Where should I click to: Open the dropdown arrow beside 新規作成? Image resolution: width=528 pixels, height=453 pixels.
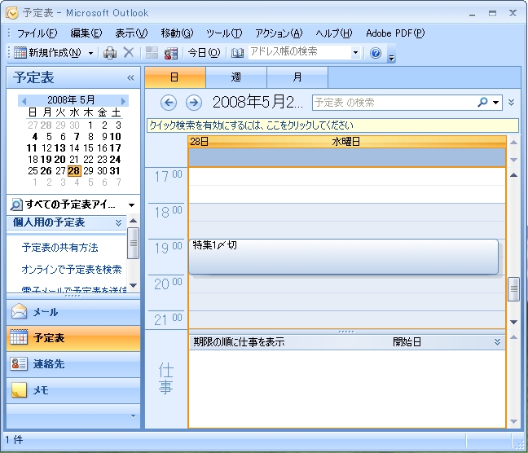90,53
